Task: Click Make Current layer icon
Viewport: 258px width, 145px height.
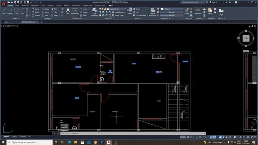Action: [118, 12]
